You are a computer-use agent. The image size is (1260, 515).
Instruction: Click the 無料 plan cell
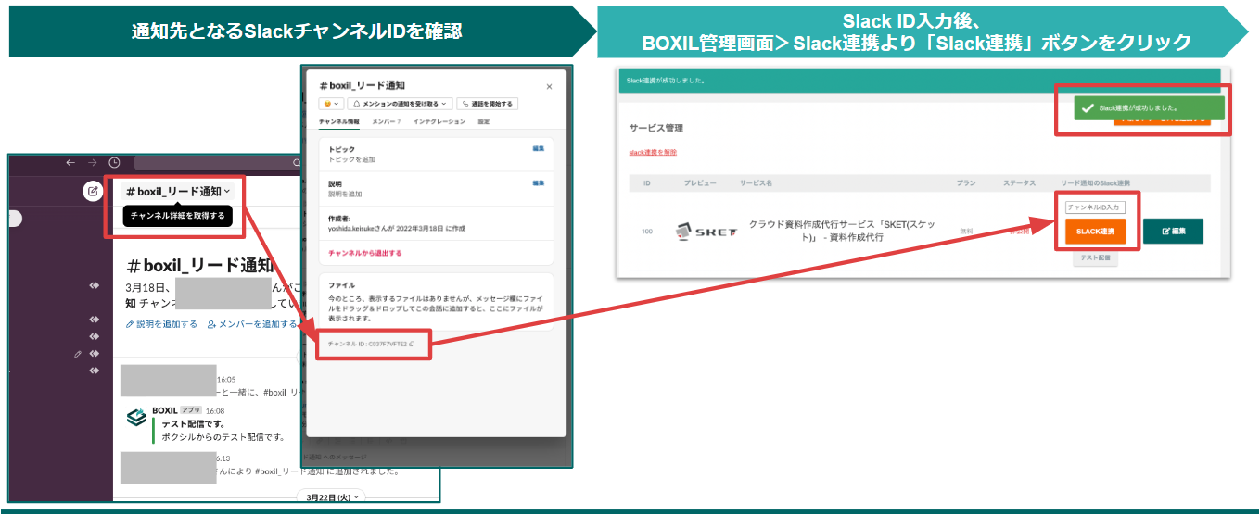pyautogui.click(x=966, y=232)
